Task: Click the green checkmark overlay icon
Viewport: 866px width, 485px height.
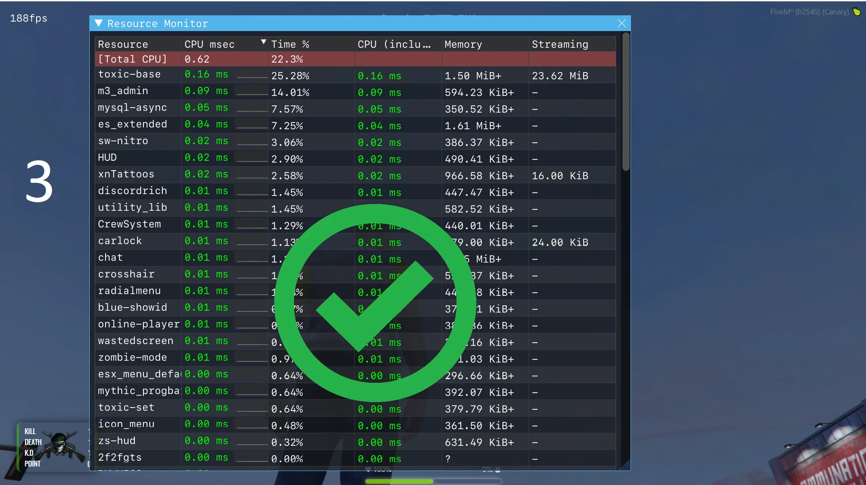Action: coord(374,303)
